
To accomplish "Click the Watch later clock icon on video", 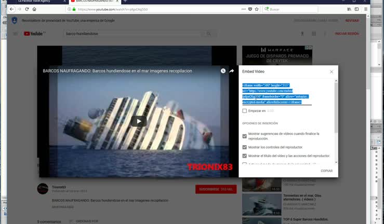I will point(223,71).
